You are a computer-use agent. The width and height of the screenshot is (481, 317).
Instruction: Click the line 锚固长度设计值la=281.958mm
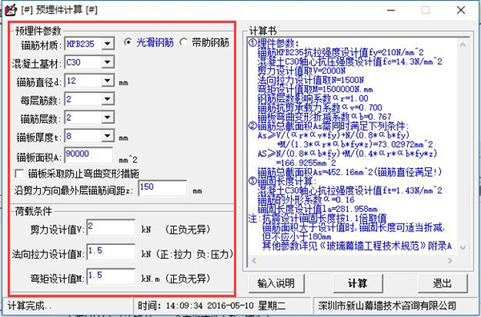tap(317, 209)
